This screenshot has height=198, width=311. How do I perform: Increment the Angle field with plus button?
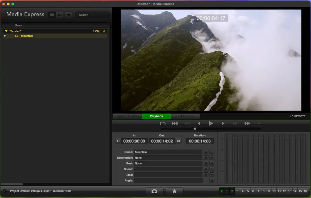(212, 181)
